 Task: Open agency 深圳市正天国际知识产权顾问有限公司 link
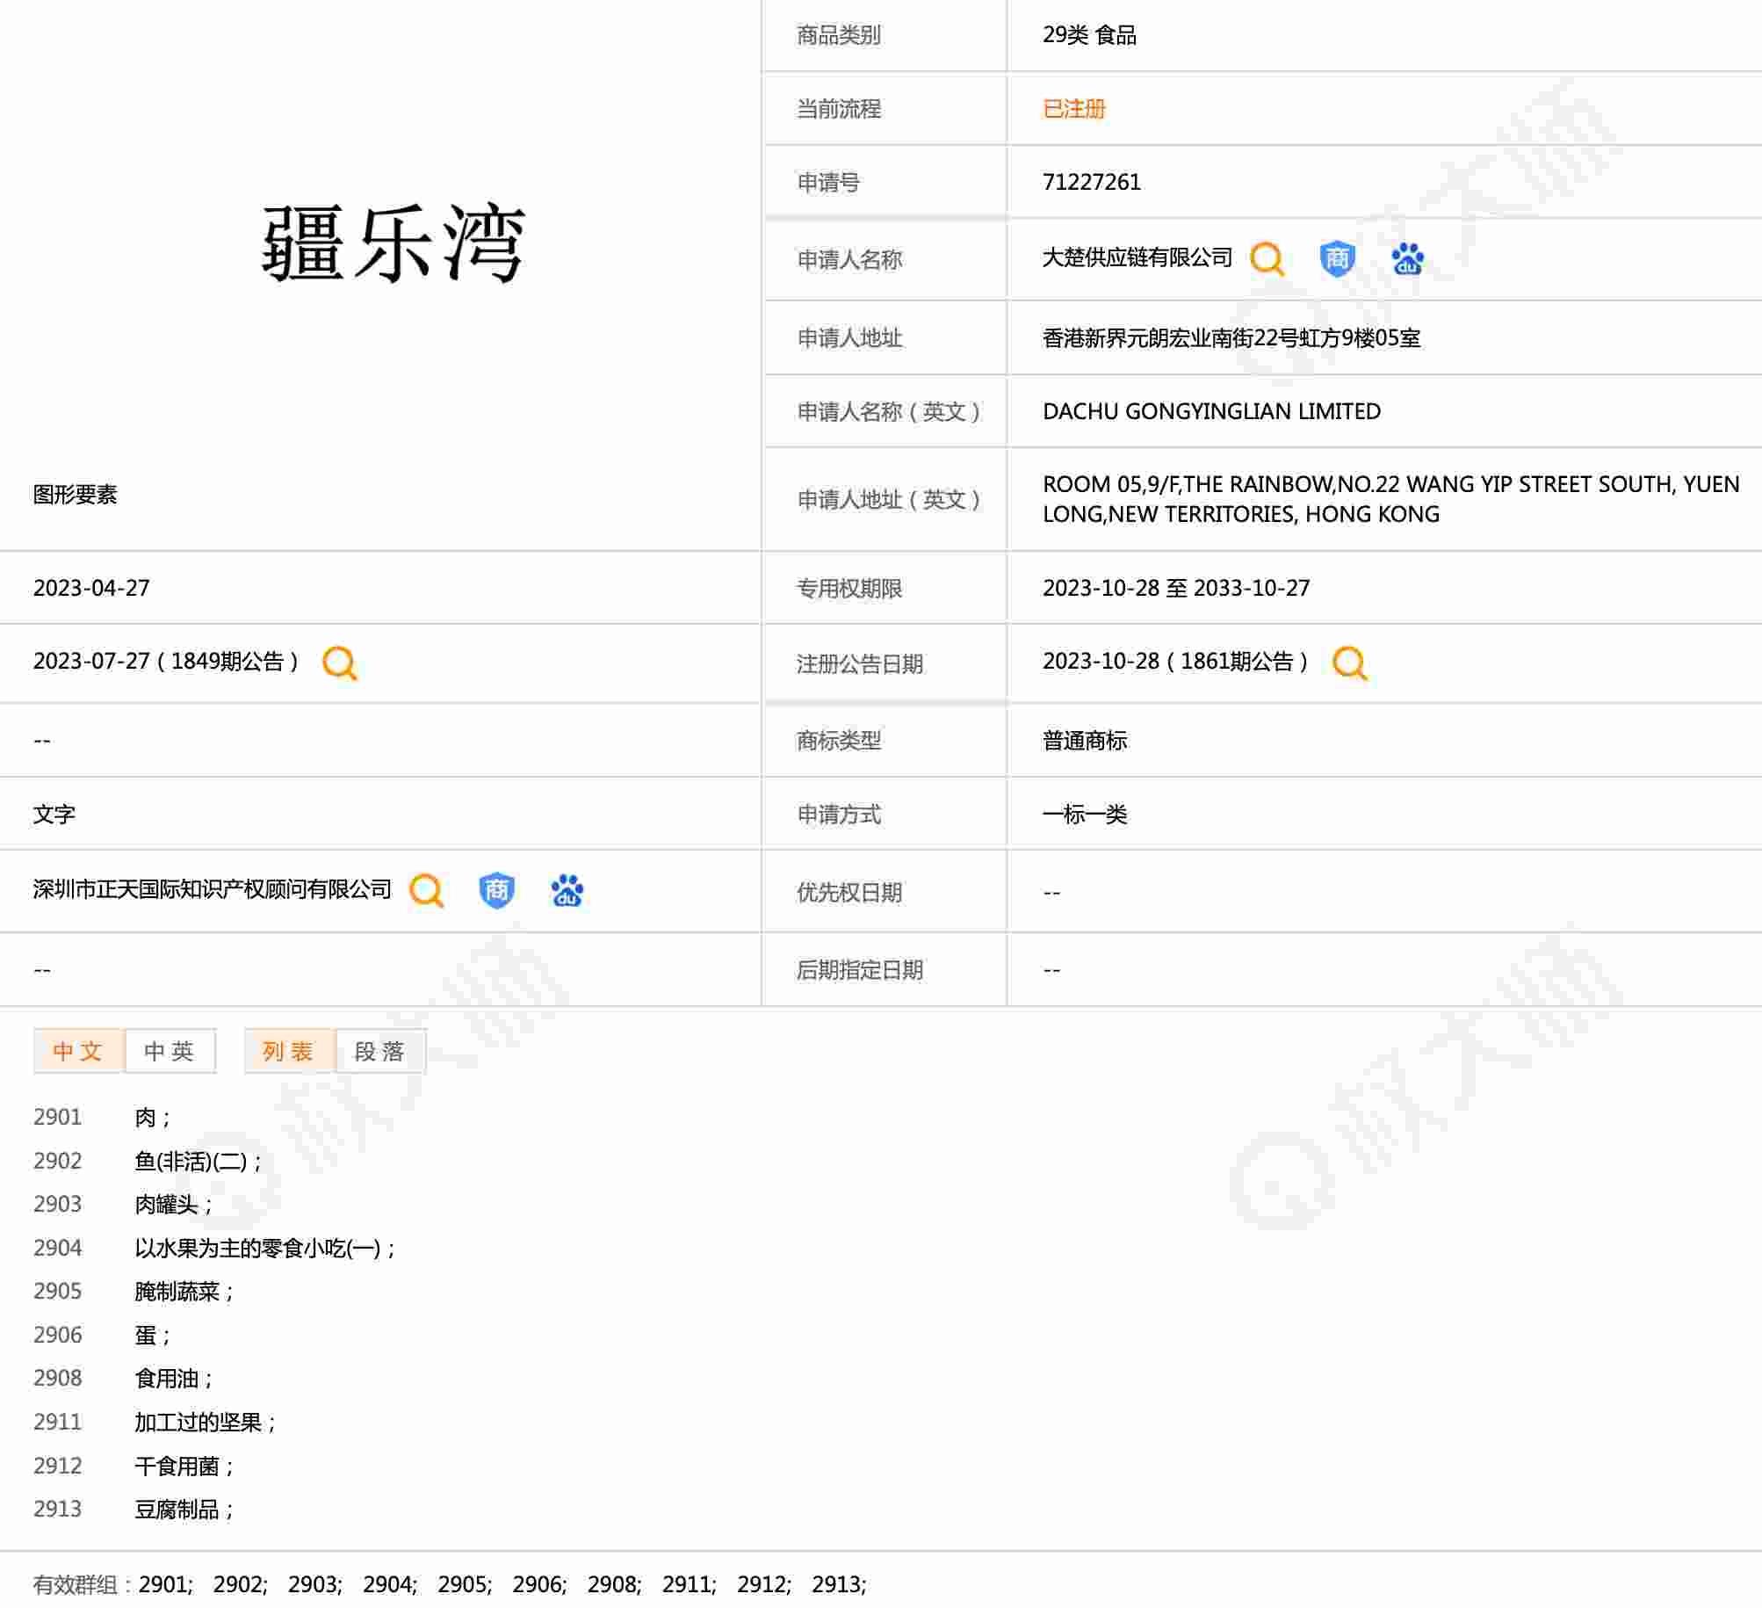point(212,889)
